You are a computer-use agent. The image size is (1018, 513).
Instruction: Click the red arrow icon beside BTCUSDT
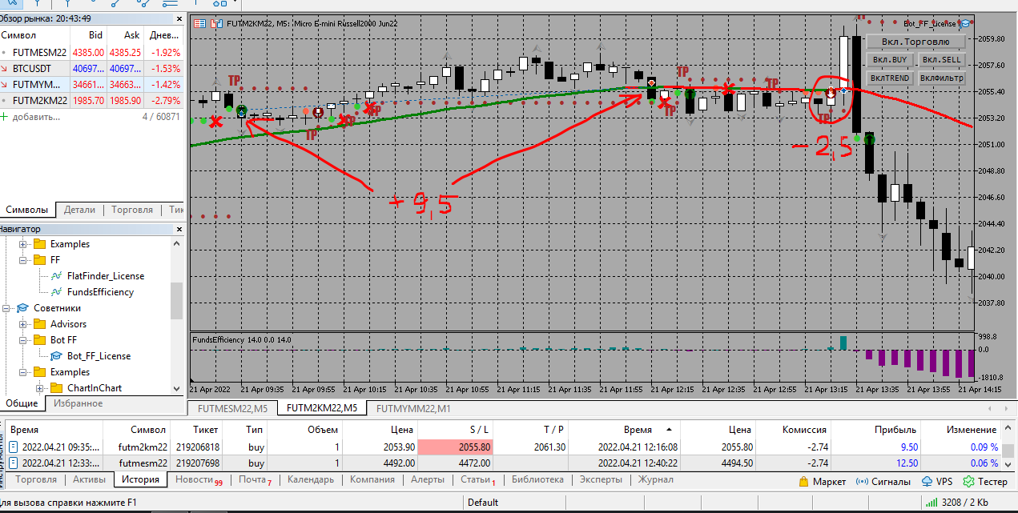[x=5, y=69]
